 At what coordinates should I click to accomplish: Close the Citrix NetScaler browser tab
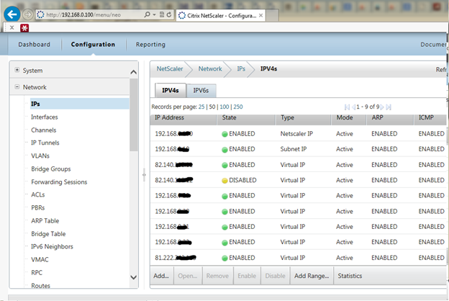(261, 15)
